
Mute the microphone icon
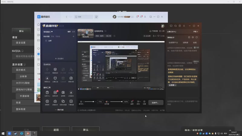coord(81,102)
